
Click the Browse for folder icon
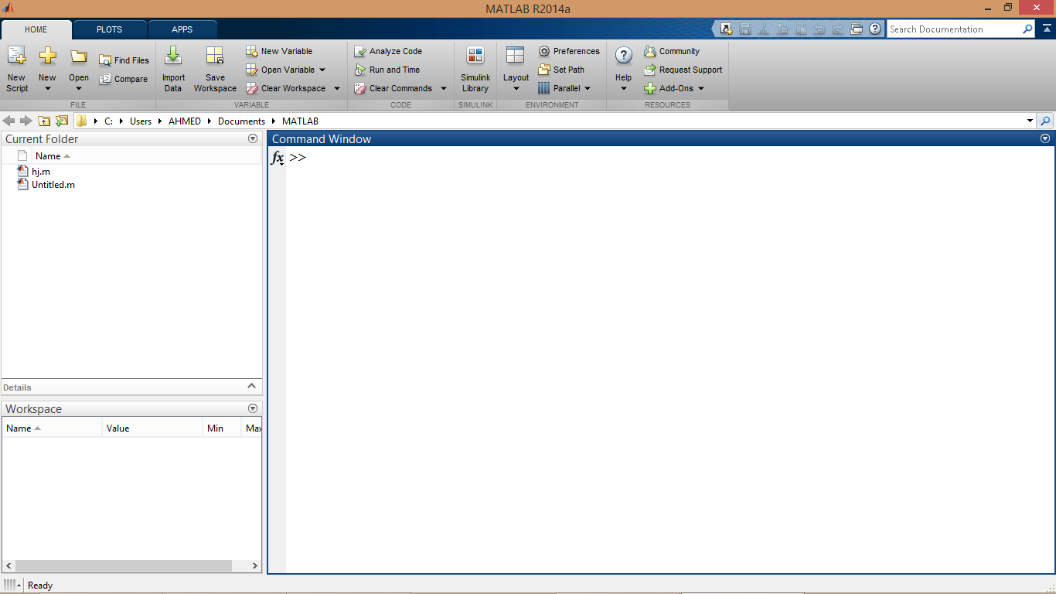(x=62, y=121)
